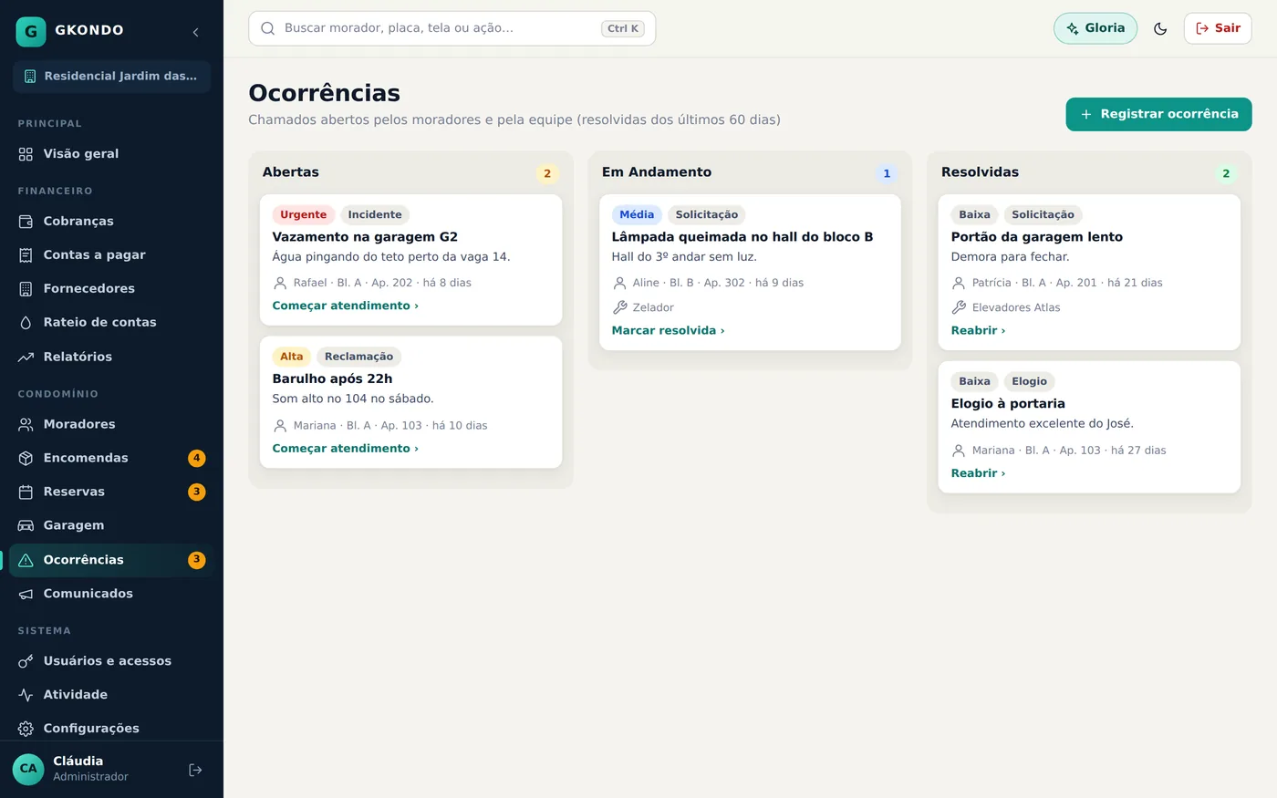Go to Contas a pagar
This screenshot has width=1277, height=798.
(111, 254)
